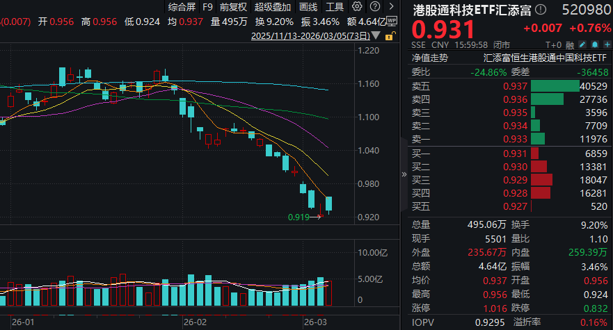This screenshot has height=330, width=613.
Task: Open the chart settings gear icon
Action: tap(363, 7)
